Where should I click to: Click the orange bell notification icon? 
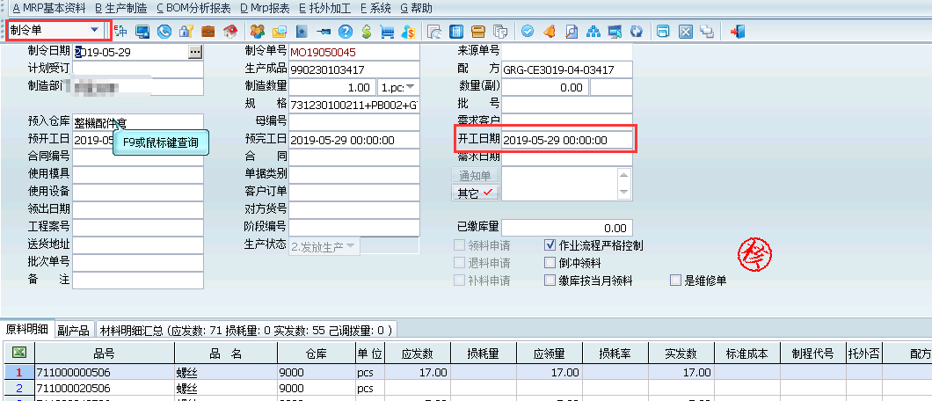550,31
